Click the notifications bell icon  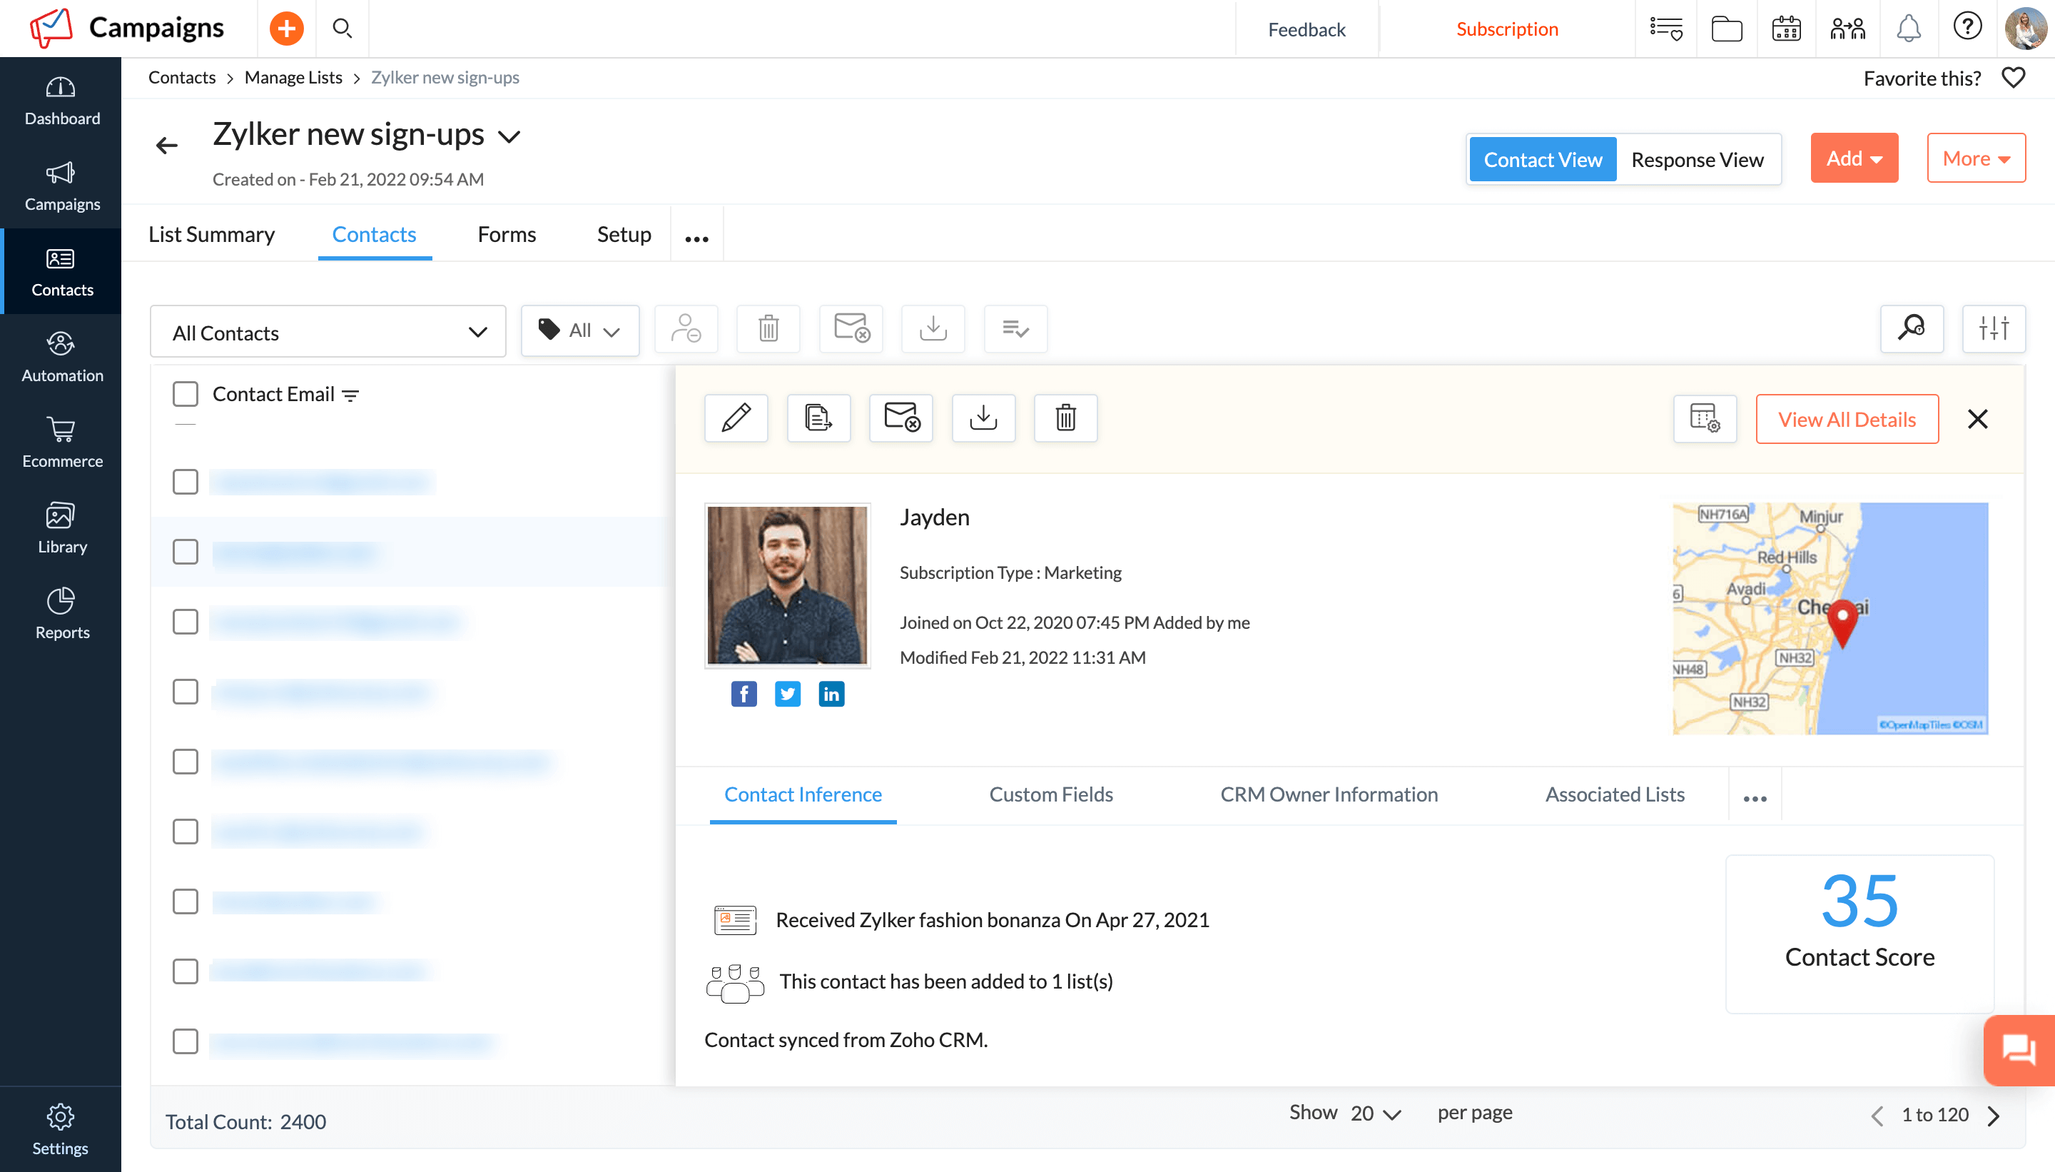click(x=1908, y=29)
